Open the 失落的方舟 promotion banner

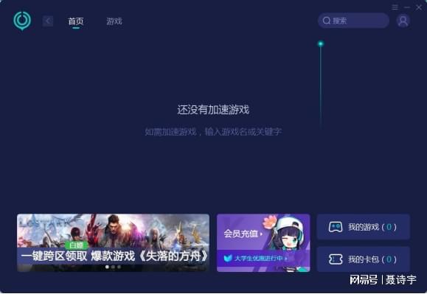tap(113, 242)
